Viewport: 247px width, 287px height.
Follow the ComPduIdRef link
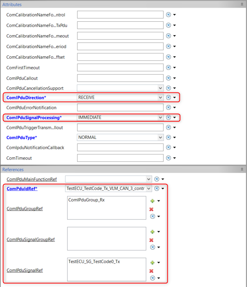pyautogui.click(x=22, y=189)
